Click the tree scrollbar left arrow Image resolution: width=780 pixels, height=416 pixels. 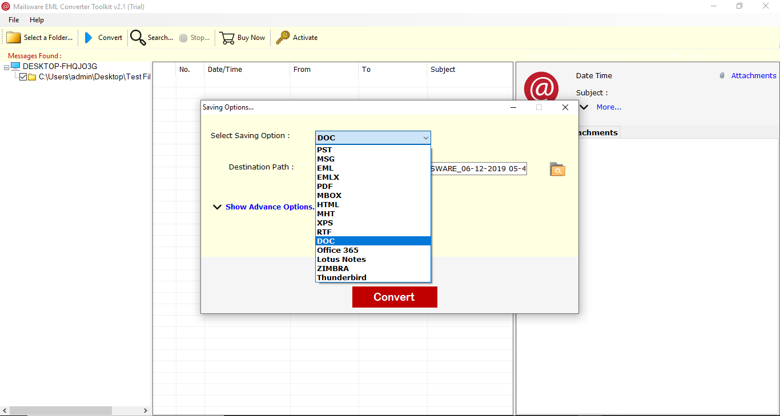tap(5, 410)
